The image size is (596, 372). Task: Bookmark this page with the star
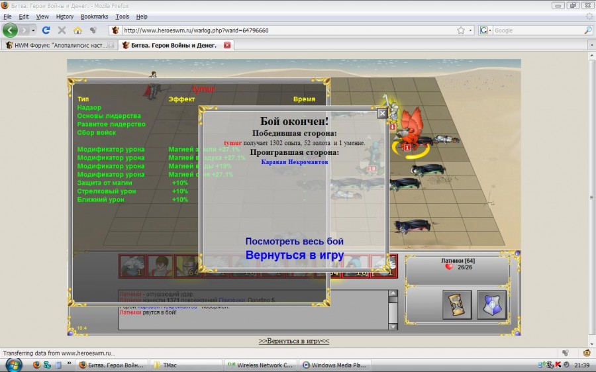click(461, 30)
